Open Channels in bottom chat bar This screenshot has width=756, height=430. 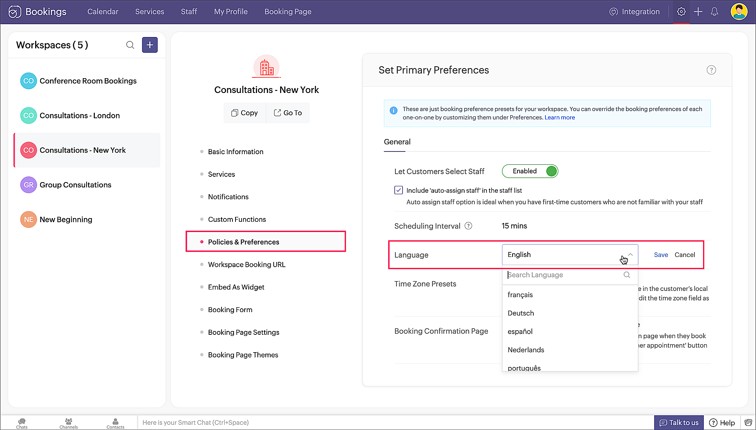pyautogui.click(x=68, y=423)
